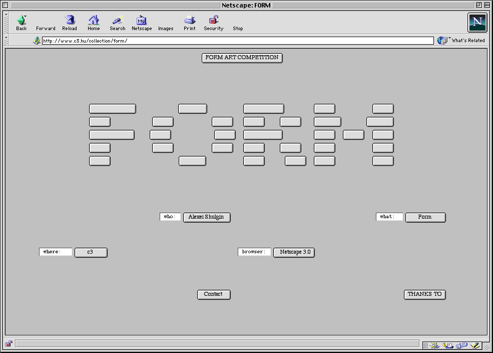Collapse the location toolbar using its handle
493x353 pixels.
[7, 41]
